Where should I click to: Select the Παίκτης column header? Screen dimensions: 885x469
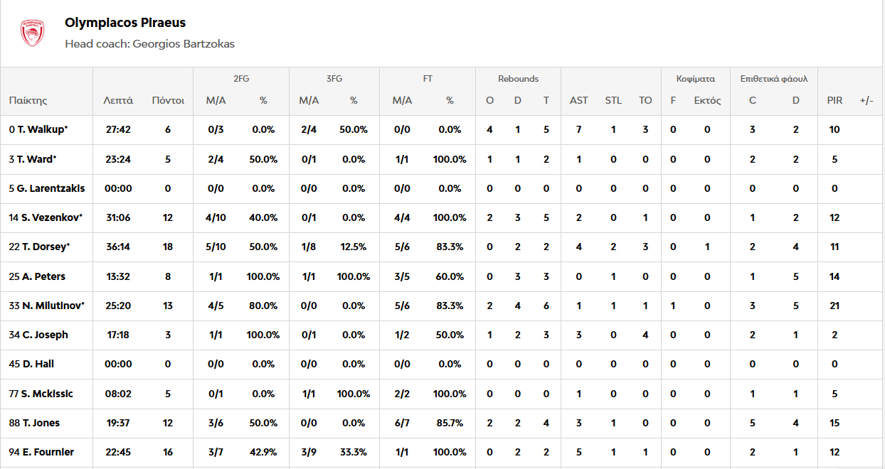pyautogui.click(x=28, y=100)
